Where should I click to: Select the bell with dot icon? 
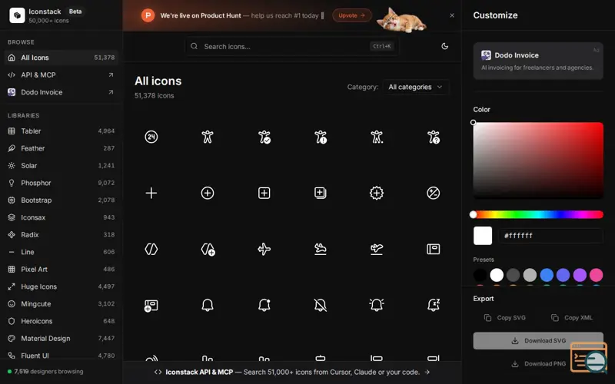click(264, 305)
